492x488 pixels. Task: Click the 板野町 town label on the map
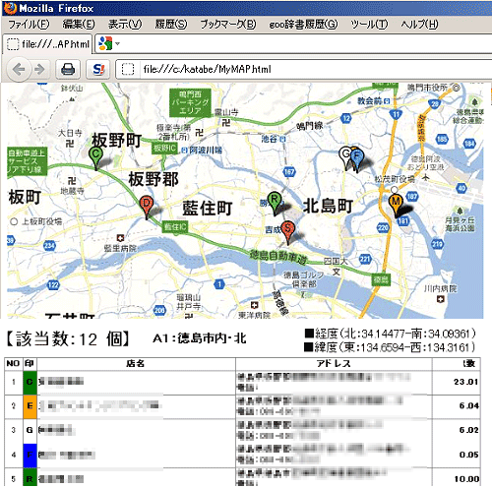point(116,141)
